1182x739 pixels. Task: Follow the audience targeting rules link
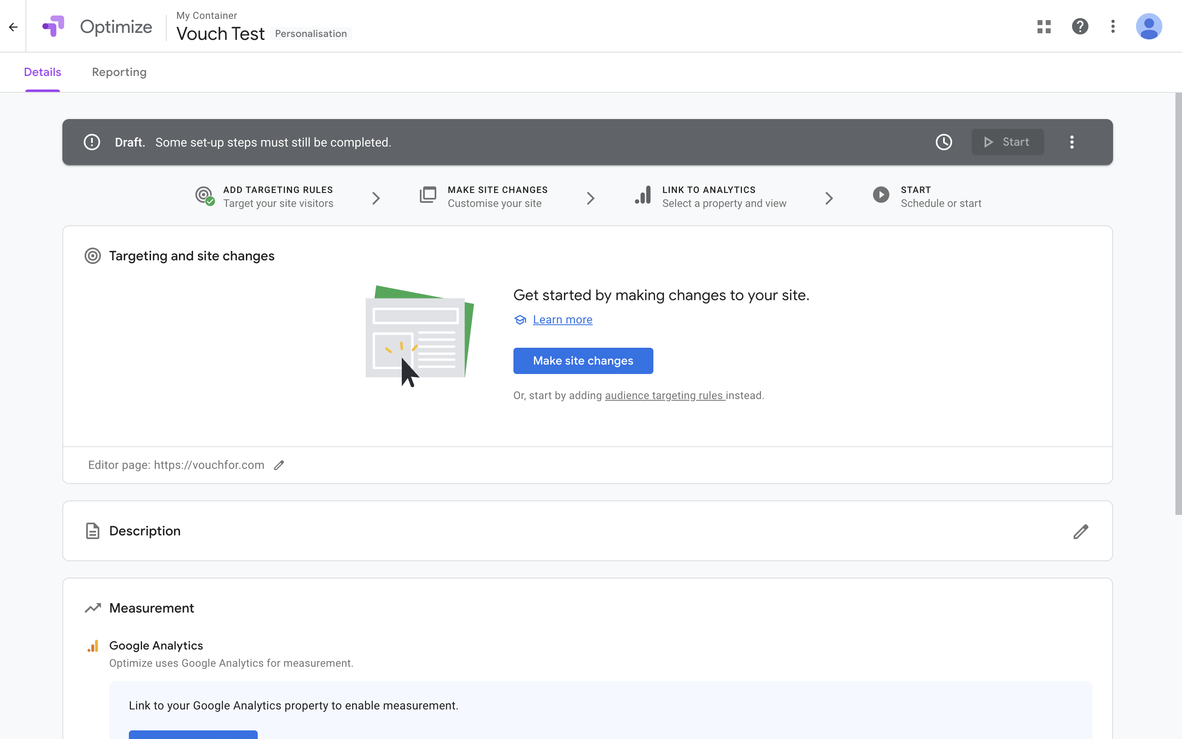point(664,395)
